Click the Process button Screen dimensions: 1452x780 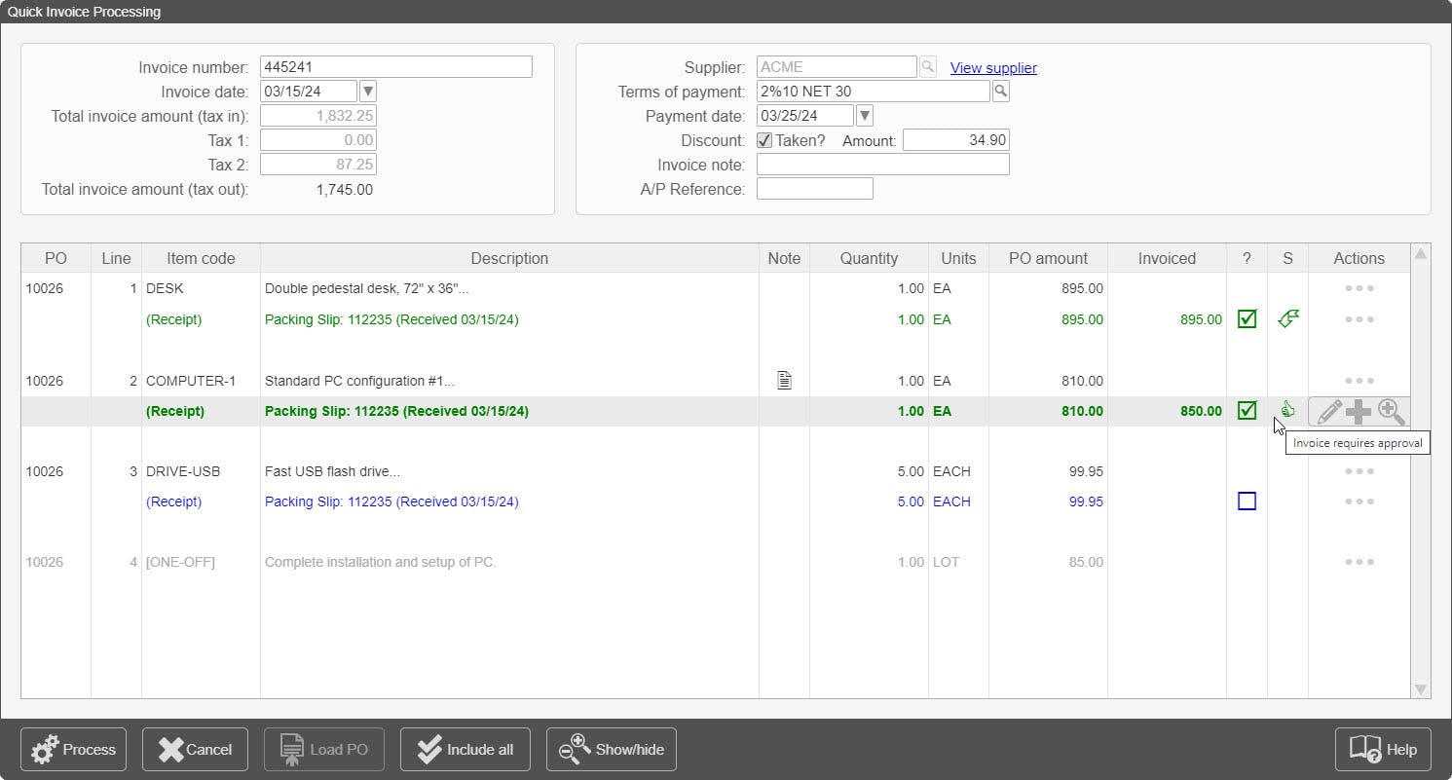pos(72,749)
